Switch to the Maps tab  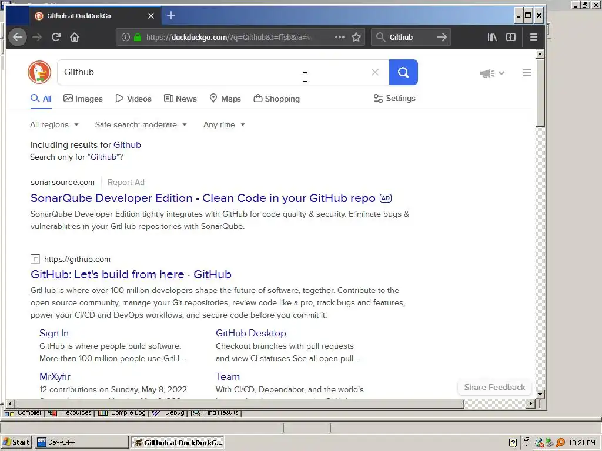pos(225,99)
